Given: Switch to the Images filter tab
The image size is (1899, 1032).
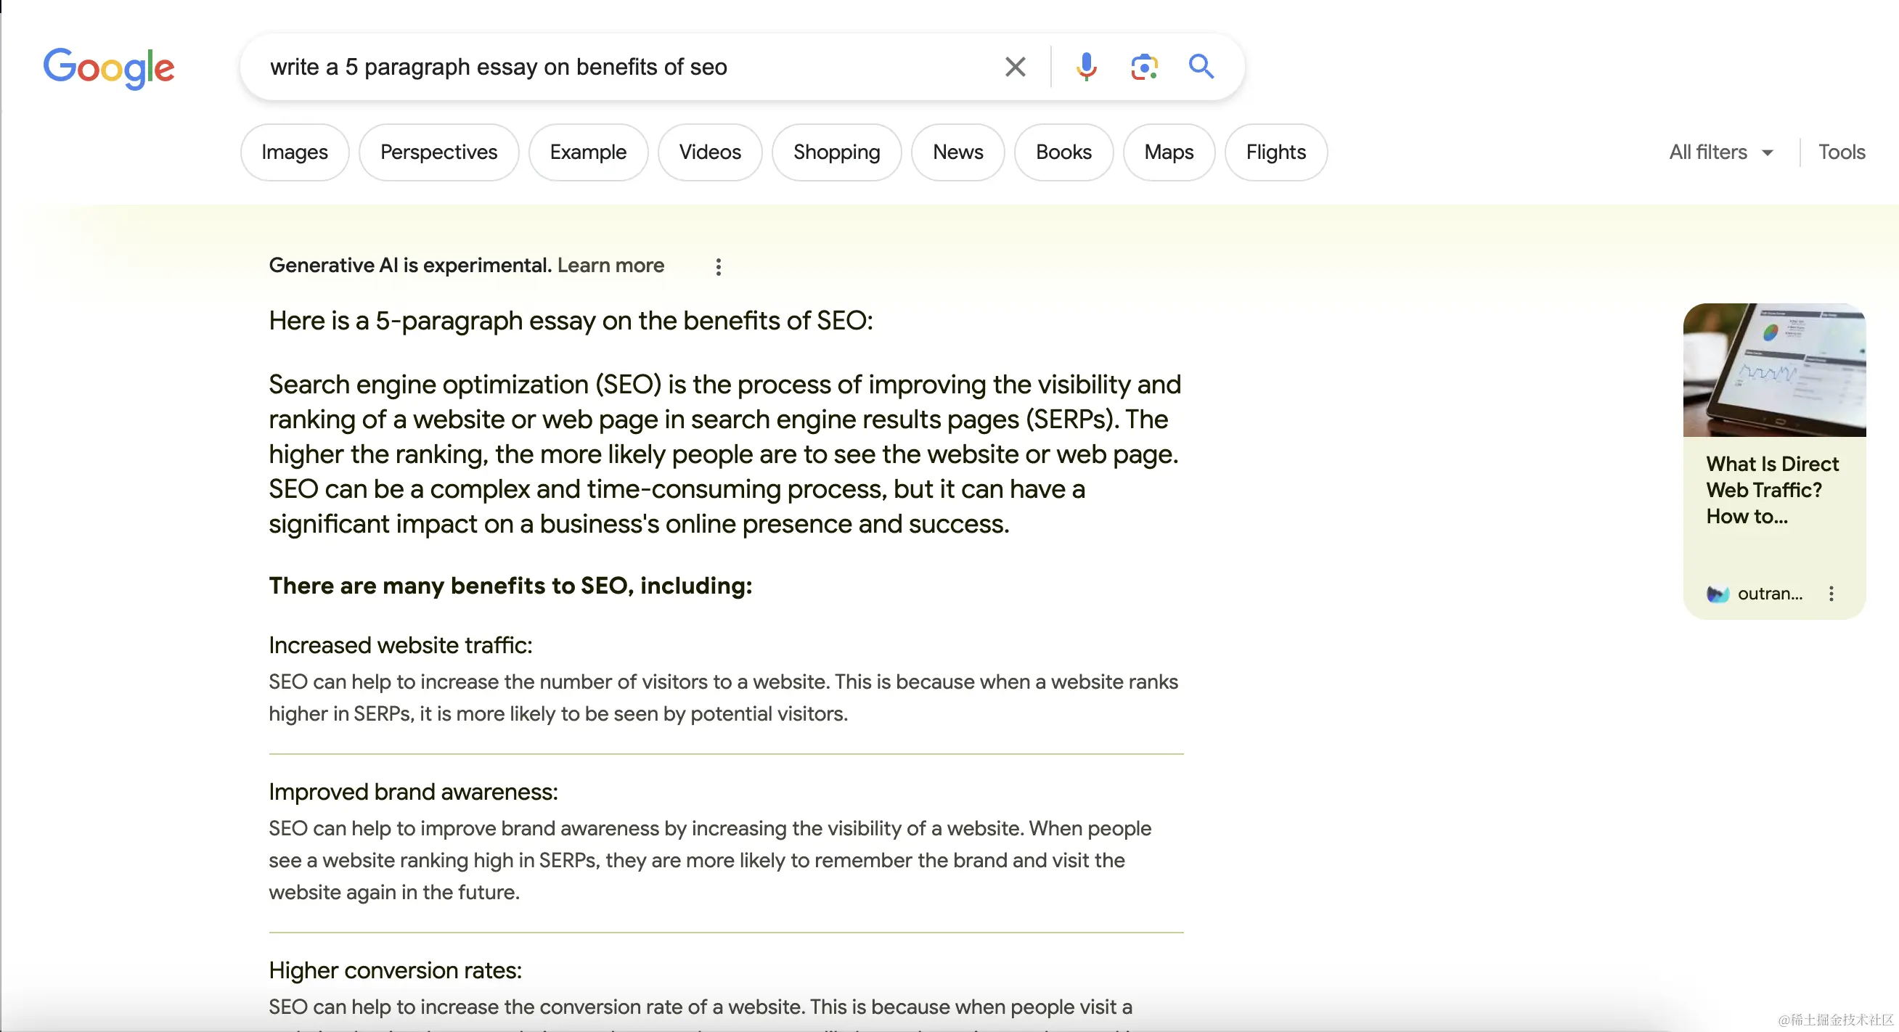Looking at the screenshot, I should click(294, 152).
